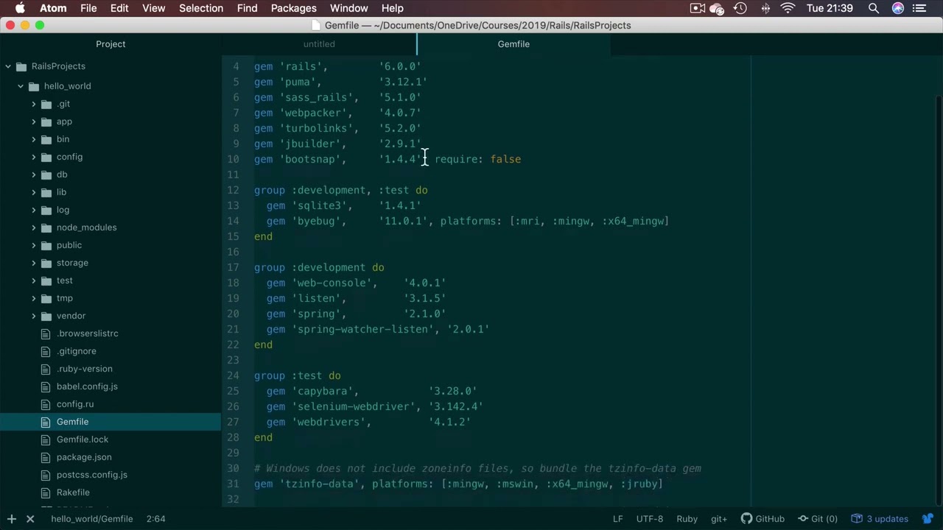Switch to the untitled tab
The width and height of the screenshot is (943, 530).
pyautogui.click(x=319, y=44)
